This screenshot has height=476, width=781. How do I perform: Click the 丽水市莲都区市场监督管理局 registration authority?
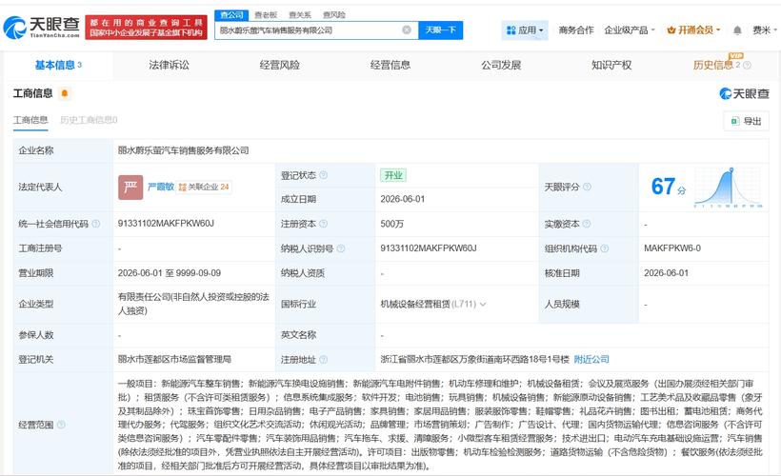(174, 359)
